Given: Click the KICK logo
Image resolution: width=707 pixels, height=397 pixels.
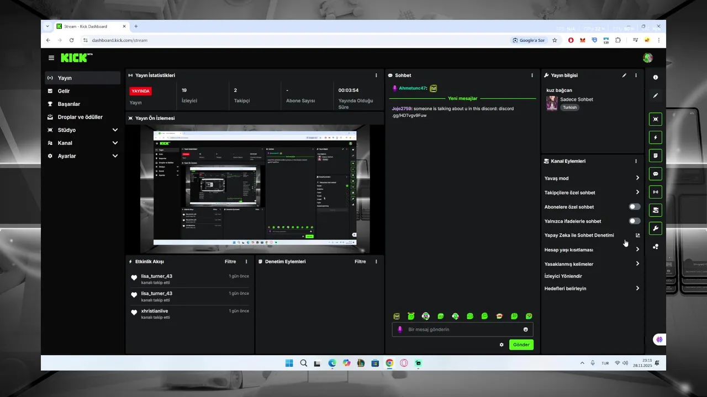Looking at the screenshot, I should [x=76, y=58].
